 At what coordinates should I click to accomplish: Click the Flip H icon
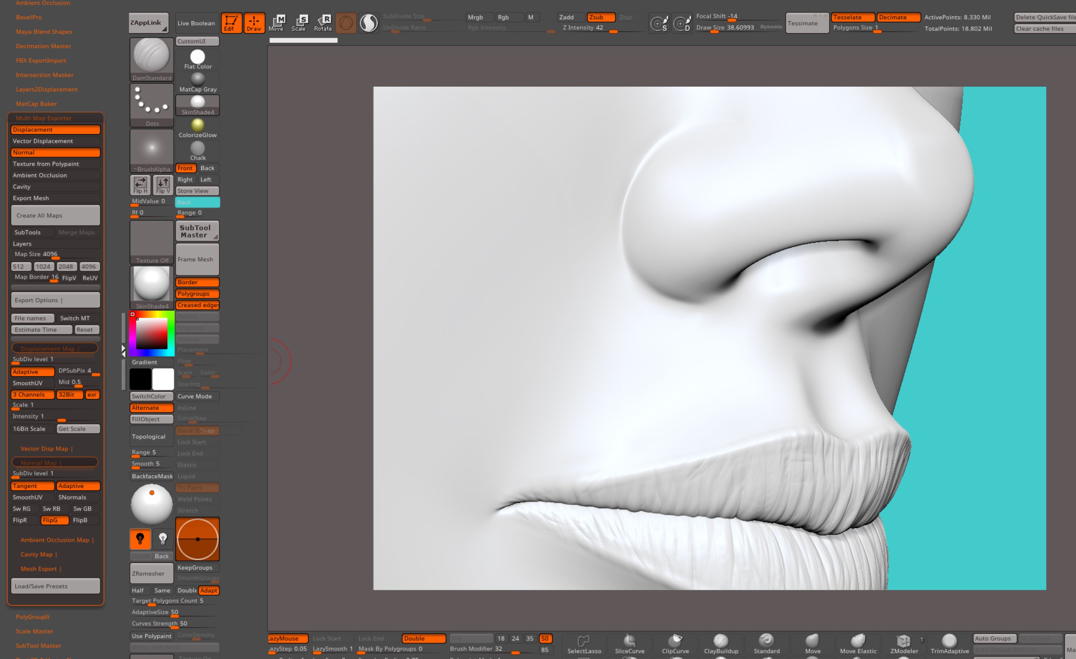pyautogui.click(x=139, y=184)
